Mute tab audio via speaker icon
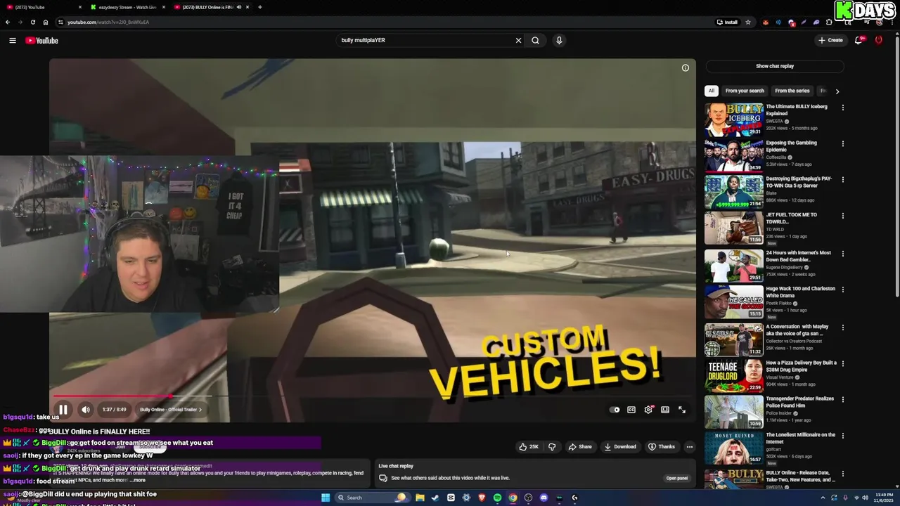 (239, 7)
